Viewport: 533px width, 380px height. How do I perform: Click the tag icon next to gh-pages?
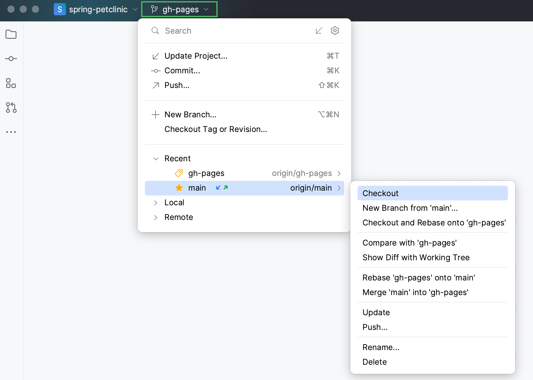tap(179, 173)
